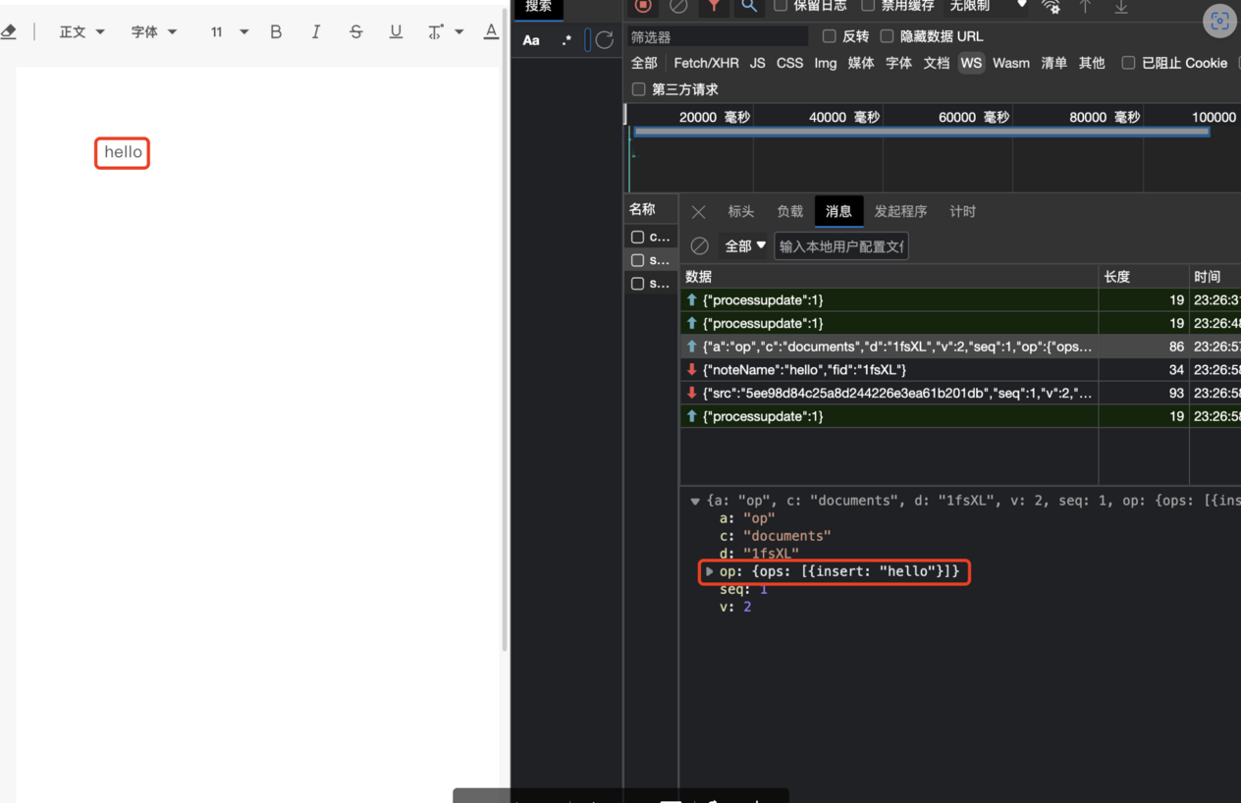Close the request details panel
Image resolution: width=1241 pixels, height=803 pixels.
(698, 212)
